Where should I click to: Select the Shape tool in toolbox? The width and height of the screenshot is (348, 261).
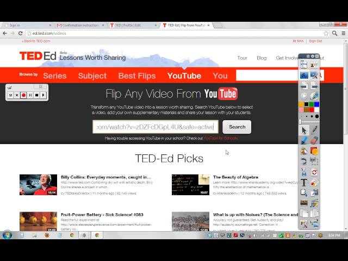pos(314,151)
